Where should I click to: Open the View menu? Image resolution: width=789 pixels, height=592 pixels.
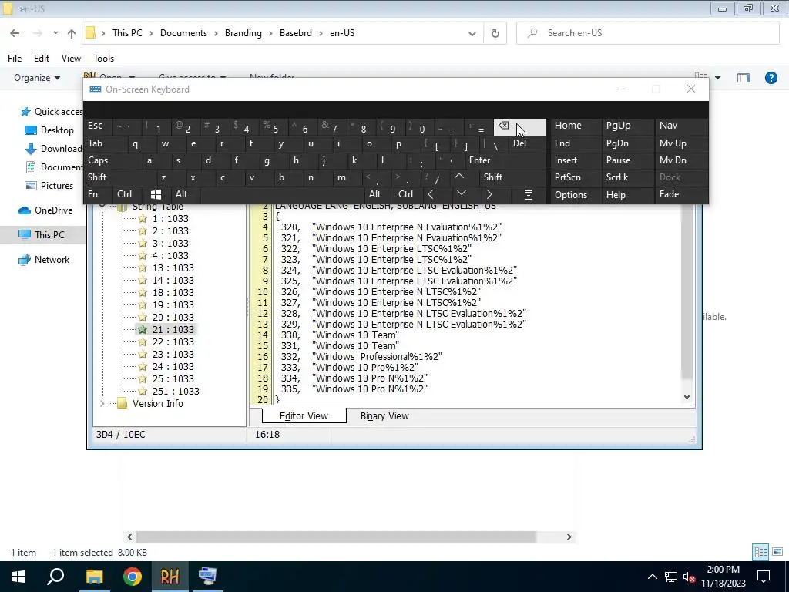(71, 59)
